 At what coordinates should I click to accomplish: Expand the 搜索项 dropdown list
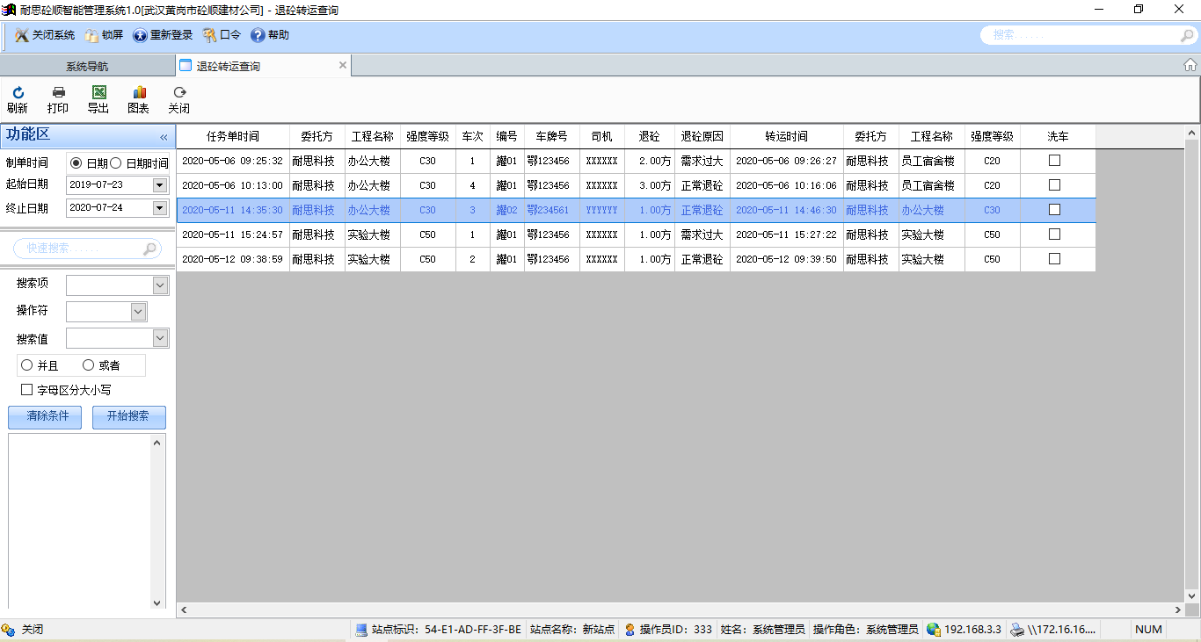point(160,285)
